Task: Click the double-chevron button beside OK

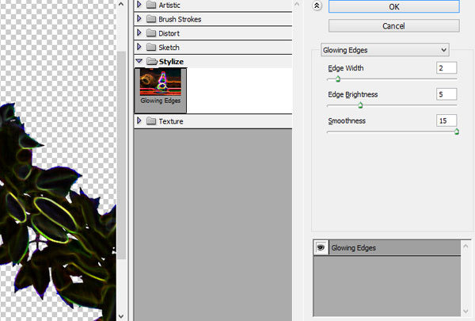Action: (317, 6)
